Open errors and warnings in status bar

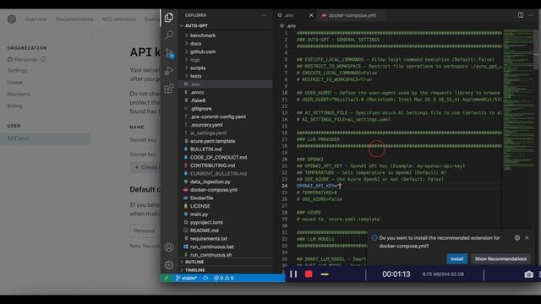223,278
